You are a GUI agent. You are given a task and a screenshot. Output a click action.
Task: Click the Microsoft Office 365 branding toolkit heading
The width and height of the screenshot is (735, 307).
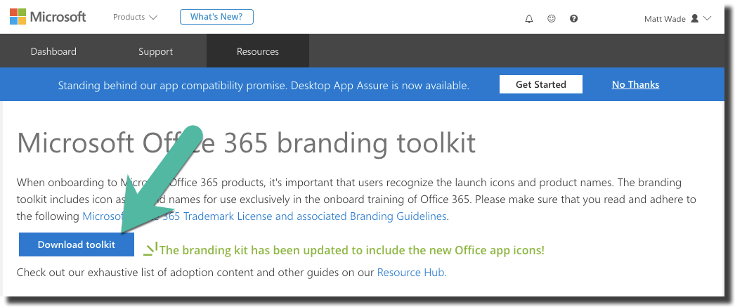coord(247,143)
